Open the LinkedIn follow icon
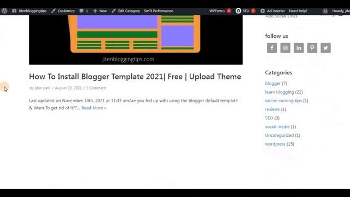 (x=299, y=48)
